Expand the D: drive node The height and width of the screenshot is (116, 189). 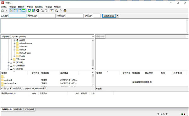(x=8, y=62)
